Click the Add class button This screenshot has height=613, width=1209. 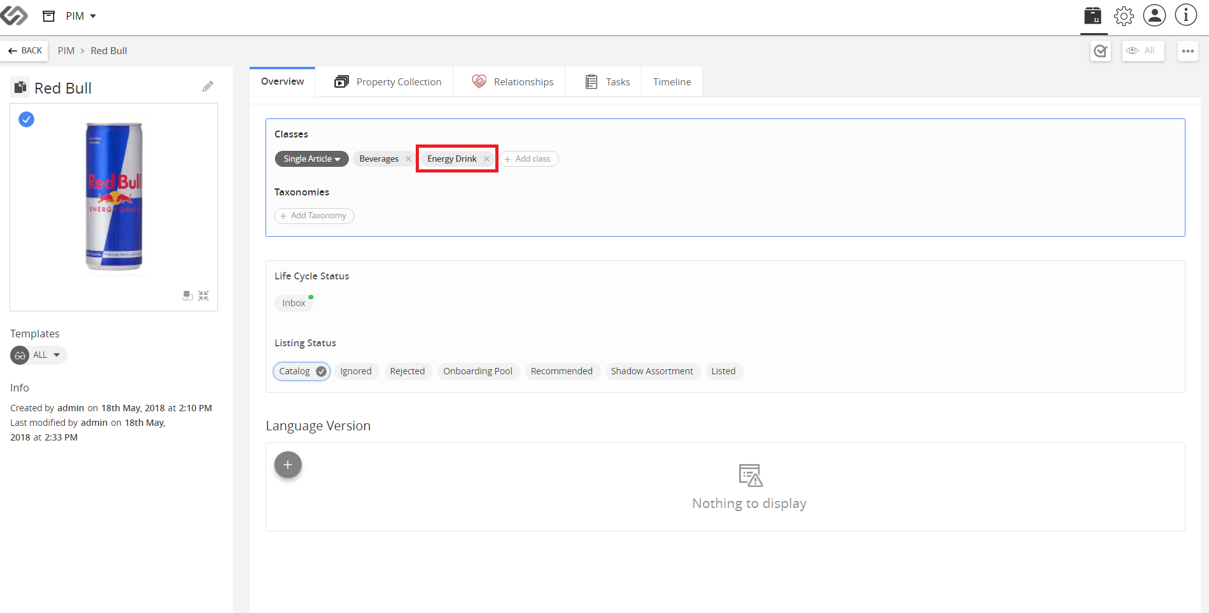[528, 159]
